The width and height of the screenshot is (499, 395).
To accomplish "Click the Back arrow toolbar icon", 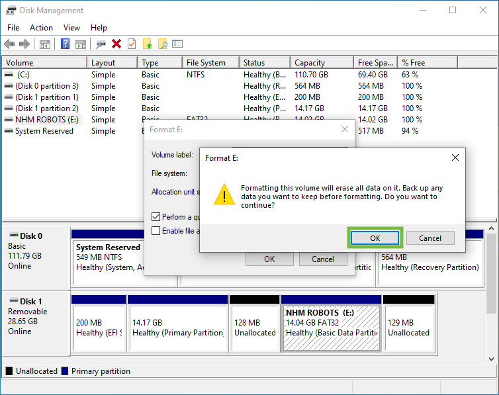I will (9, 44).
